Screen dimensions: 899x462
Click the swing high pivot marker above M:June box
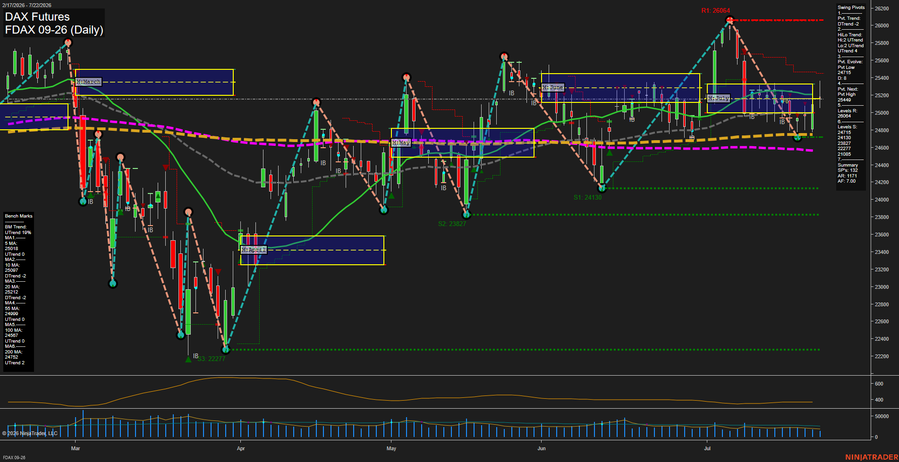coord(504,57)
